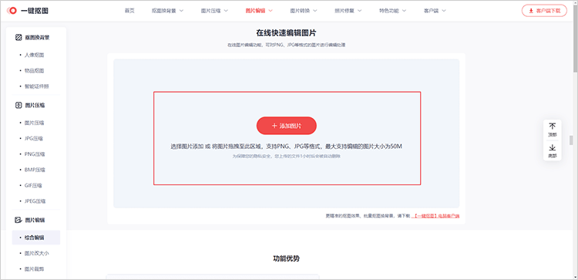Expand the 照片修复 nav dropdown arrow

(359, 11)
